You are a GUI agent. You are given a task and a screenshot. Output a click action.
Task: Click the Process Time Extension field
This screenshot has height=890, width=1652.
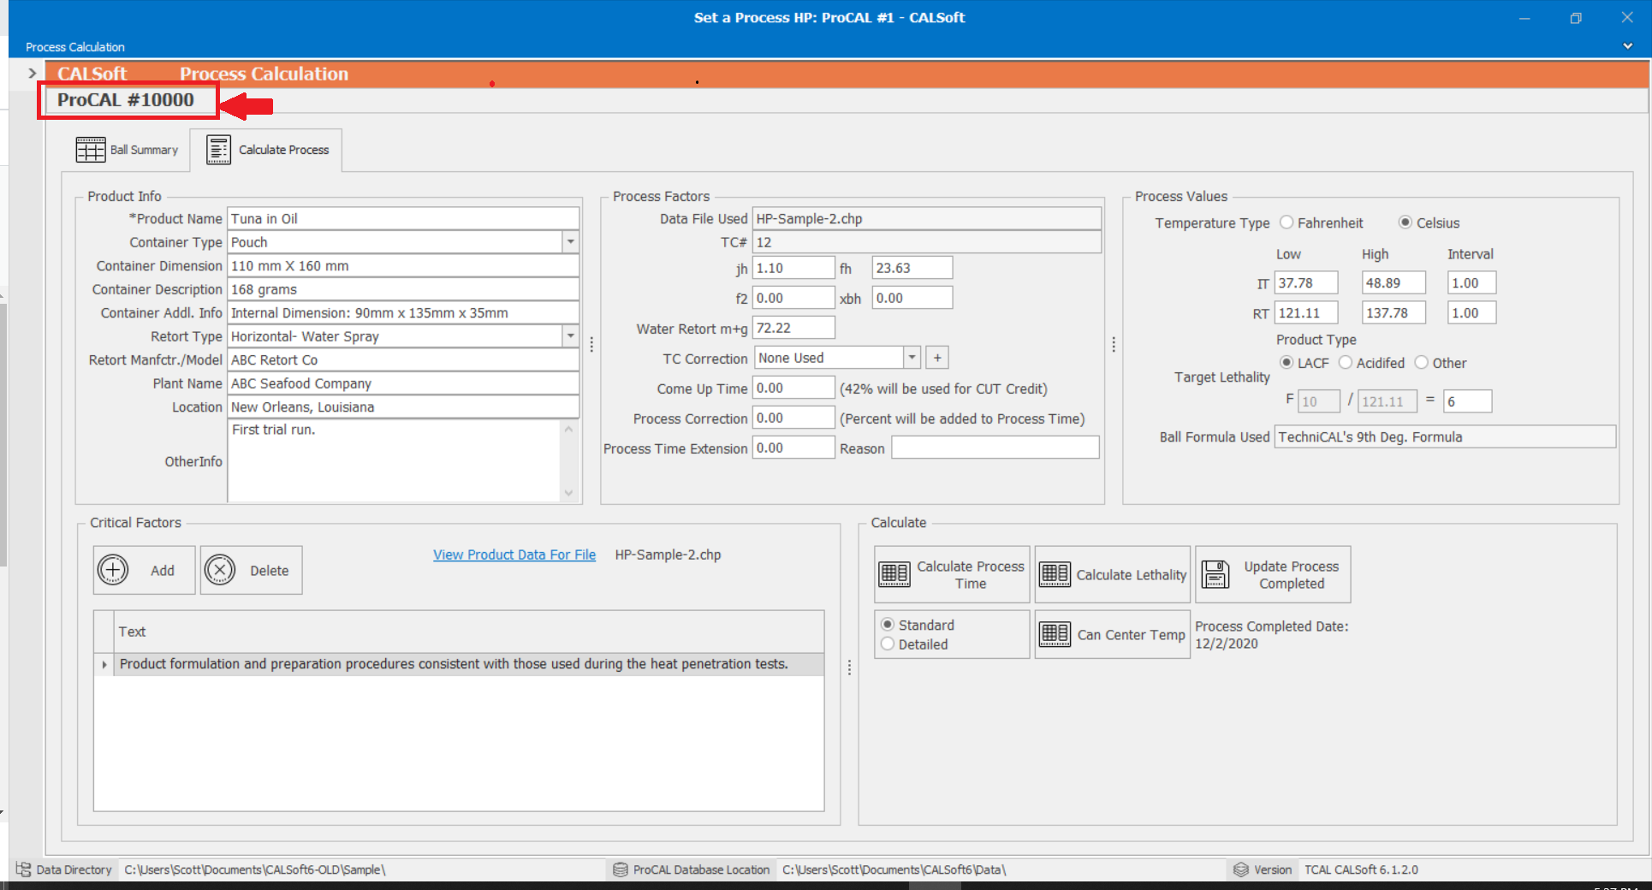(793, 448)
